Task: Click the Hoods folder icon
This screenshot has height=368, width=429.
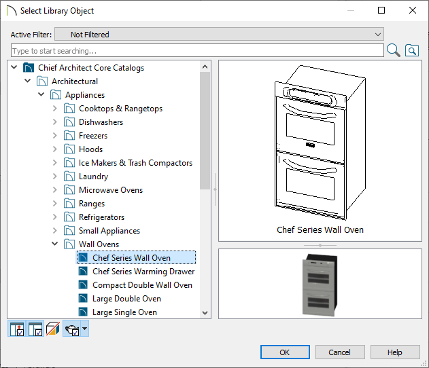Action: pyautogui.click(x=69, y=149)
